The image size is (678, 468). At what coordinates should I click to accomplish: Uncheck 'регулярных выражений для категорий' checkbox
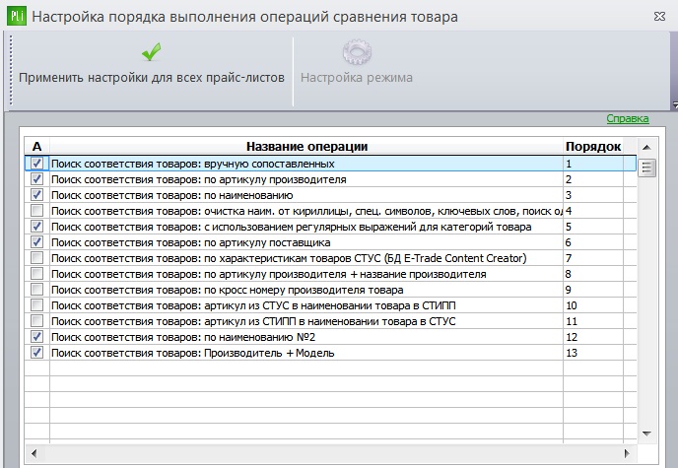37,227
